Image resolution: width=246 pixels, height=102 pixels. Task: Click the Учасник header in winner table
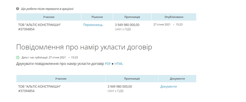49,17
